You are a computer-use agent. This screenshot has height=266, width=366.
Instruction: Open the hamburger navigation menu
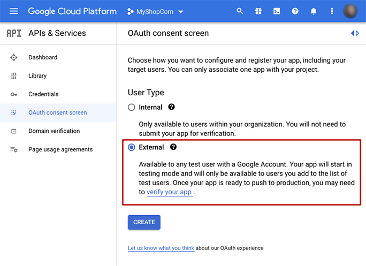[14, 11]
